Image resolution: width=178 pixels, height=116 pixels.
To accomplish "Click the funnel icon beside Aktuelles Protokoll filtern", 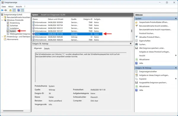I will point(136,37).
